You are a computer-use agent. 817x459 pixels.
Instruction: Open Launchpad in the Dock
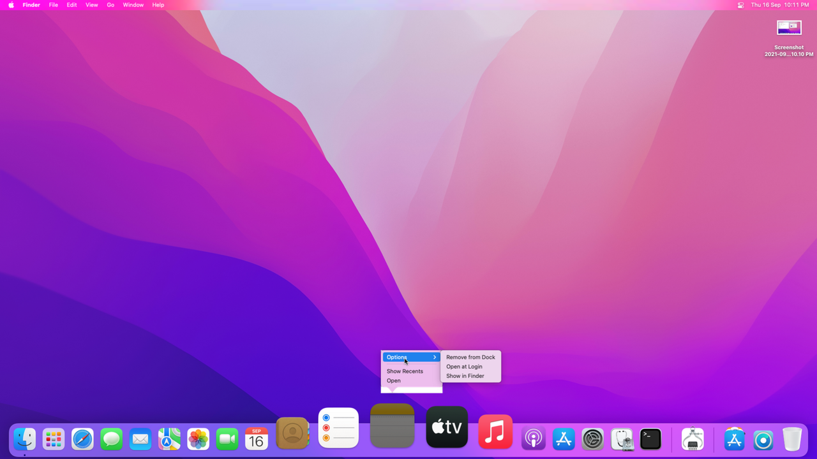pyautogui.click(x=54, y=439)
